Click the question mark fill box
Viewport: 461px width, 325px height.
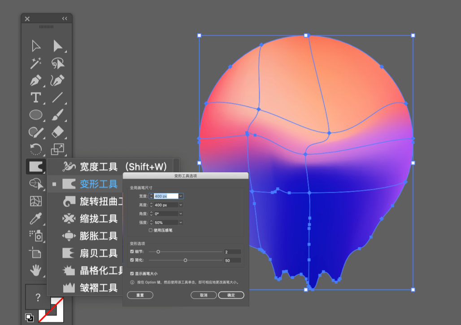pos(38,297)
